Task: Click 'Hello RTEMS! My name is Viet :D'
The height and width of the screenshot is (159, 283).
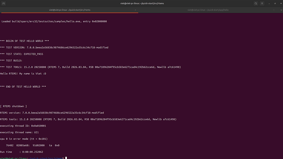Action: [23, 74]
